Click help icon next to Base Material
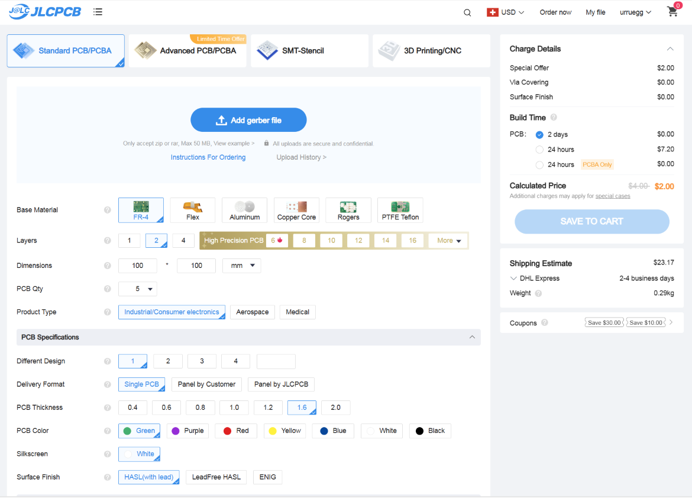692x498 pixels. 108,210
